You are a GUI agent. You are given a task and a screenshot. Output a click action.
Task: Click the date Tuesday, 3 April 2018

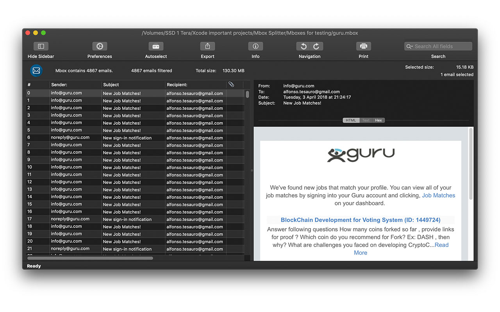(x=317, y=97)
